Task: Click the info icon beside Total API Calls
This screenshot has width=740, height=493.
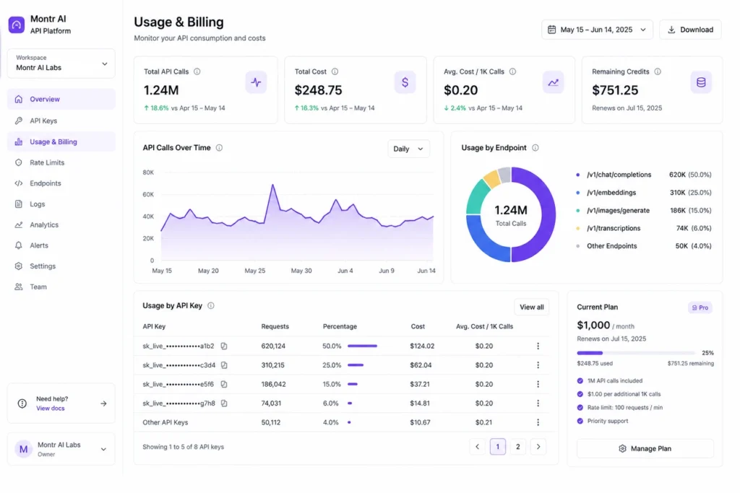Action: pos(197,71)
